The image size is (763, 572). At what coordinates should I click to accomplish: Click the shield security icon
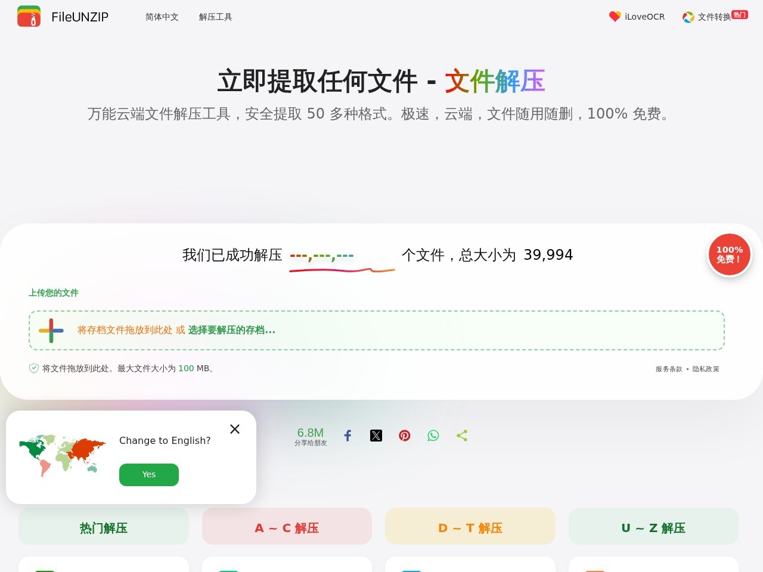(34, 368)
